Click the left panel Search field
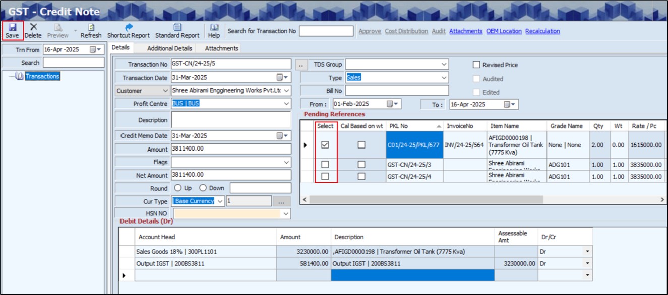This screenshot has height=295, width=668. [x=73, y=63]
